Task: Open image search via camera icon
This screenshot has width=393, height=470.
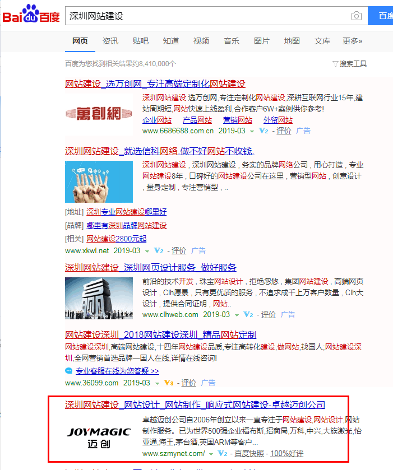Action: pos(356,16)
